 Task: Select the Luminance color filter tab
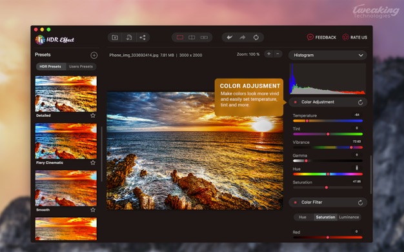[x=349, y=217]
